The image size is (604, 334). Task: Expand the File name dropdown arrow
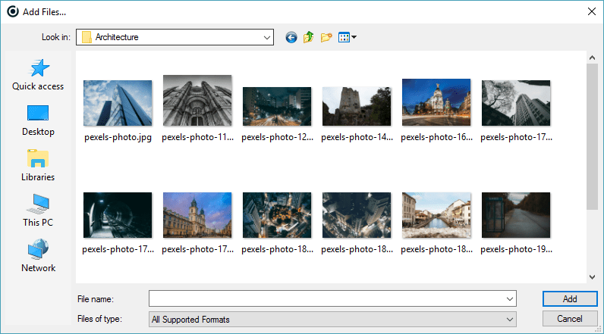pos(510,299)
